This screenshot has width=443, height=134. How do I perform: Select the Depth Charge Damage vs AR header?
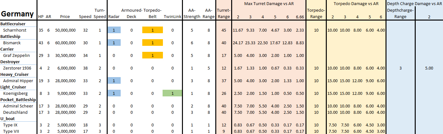pyautogui.click(x=414, y=4)
